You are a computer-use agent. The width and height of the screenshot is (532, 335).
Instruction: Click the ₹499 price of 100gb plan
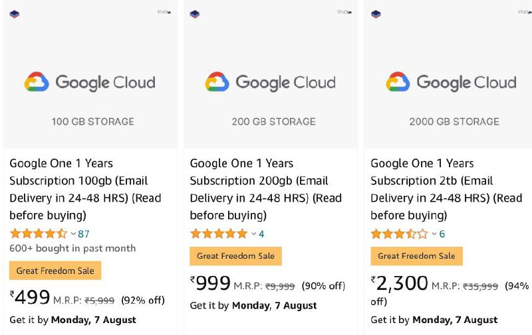30,297
